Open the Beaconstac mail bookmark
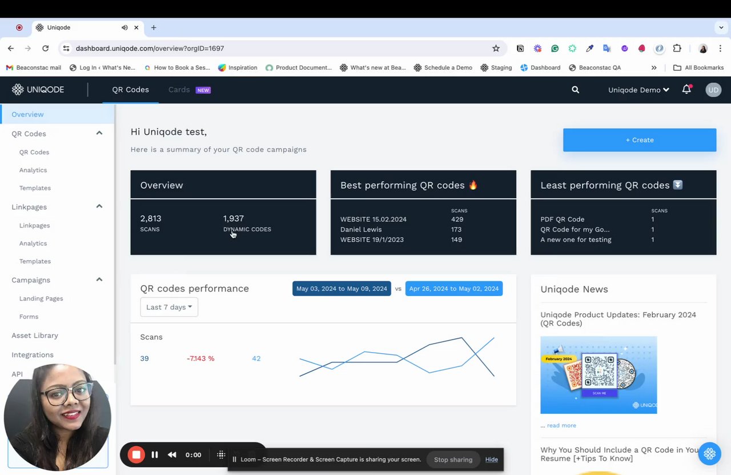This screenshot has width=731, height=475. click(33, 67)
